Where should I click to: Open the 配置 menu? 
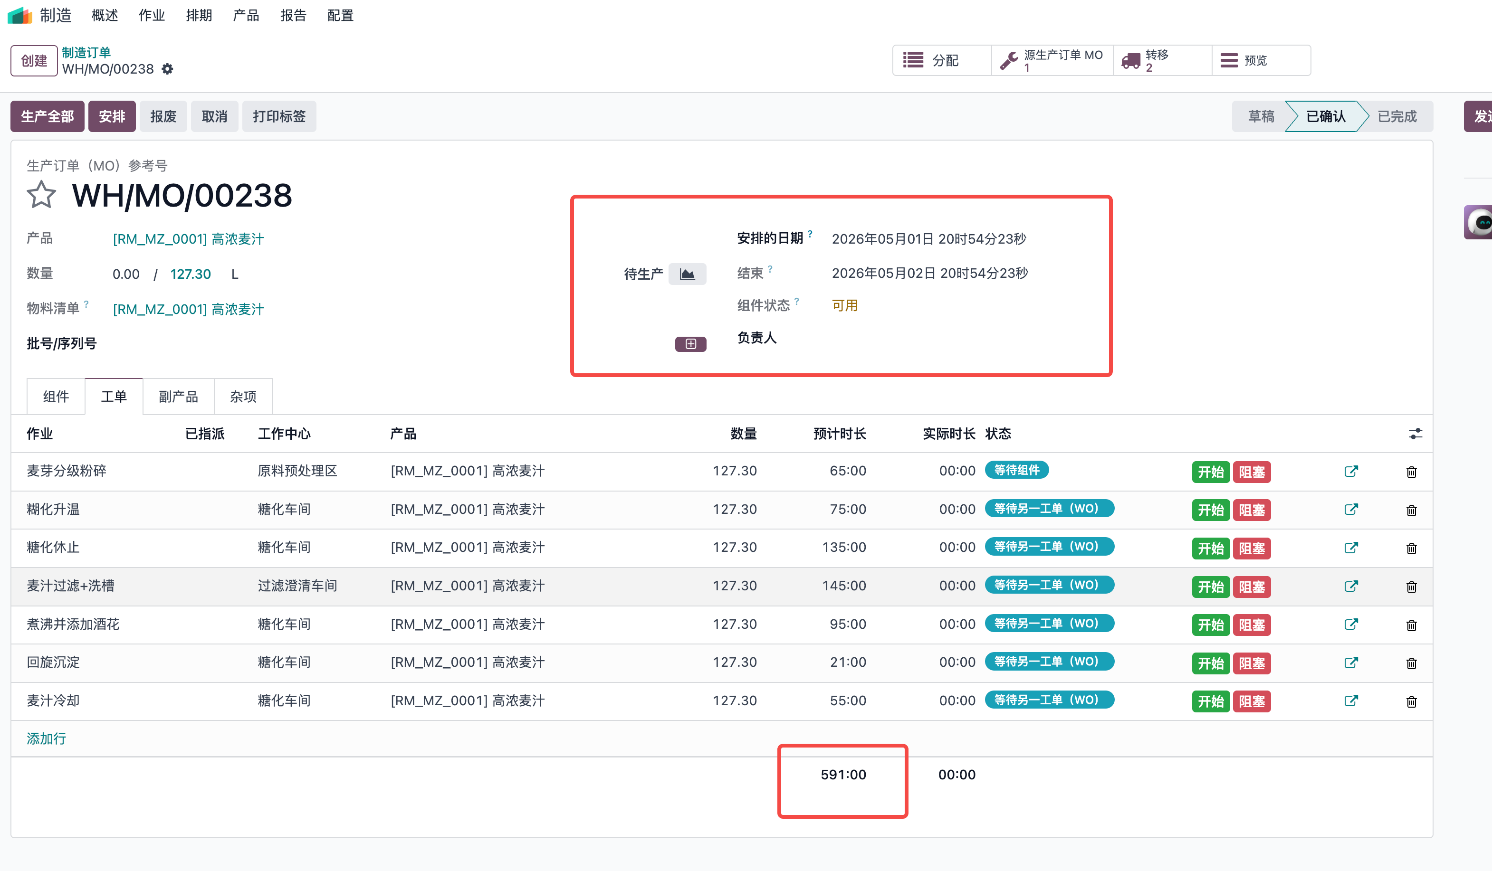coord(340,15)
